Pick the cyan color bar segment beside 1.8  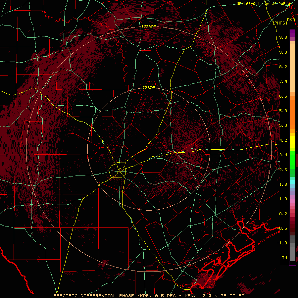point(292,182)
